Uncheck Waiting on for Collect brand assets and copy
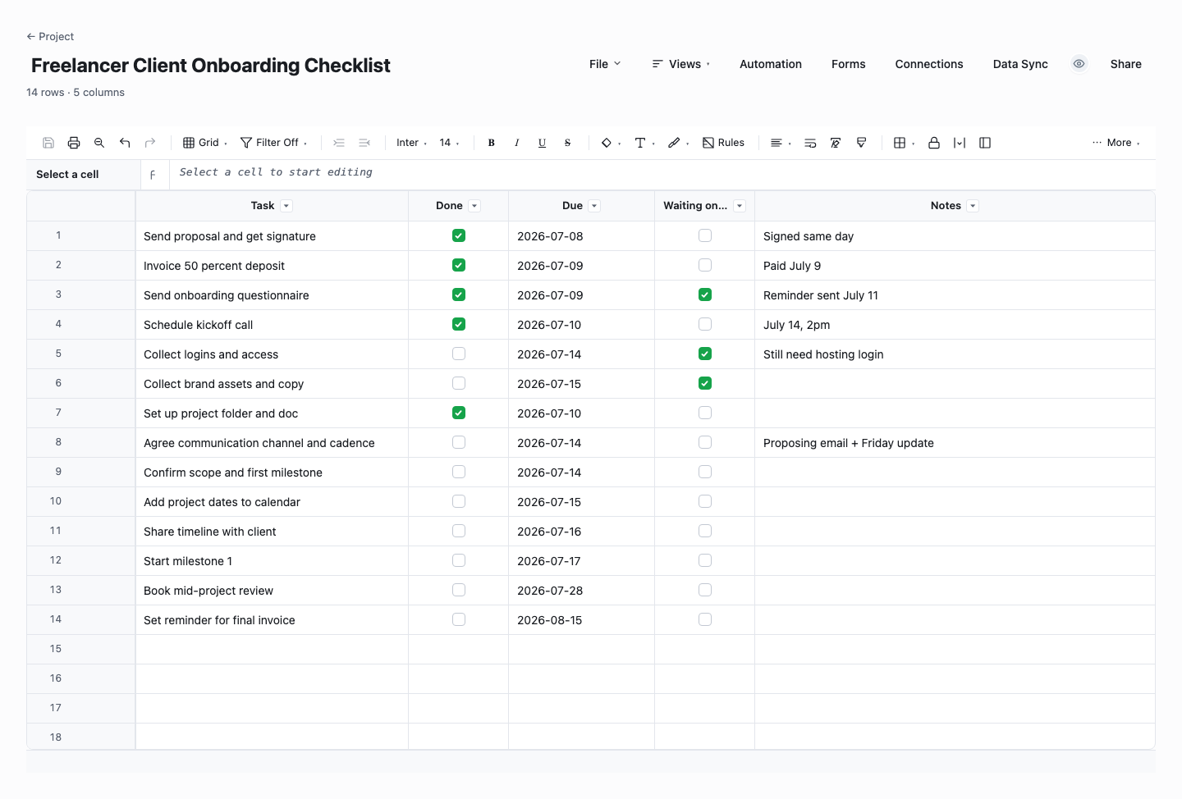The height and width of the screenshot is (799, 1182). click(705, 383)
